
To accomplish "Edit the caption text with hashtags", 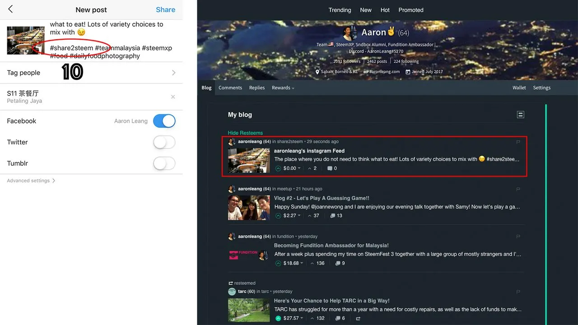I will (x=111, y=40).
